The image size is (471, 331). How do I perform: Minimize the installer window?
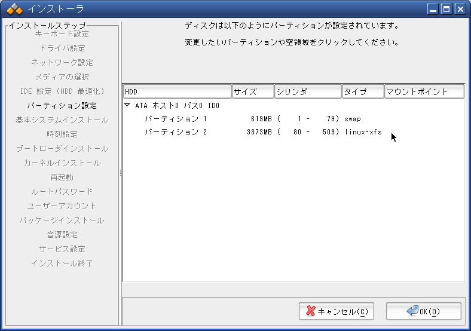433,9
